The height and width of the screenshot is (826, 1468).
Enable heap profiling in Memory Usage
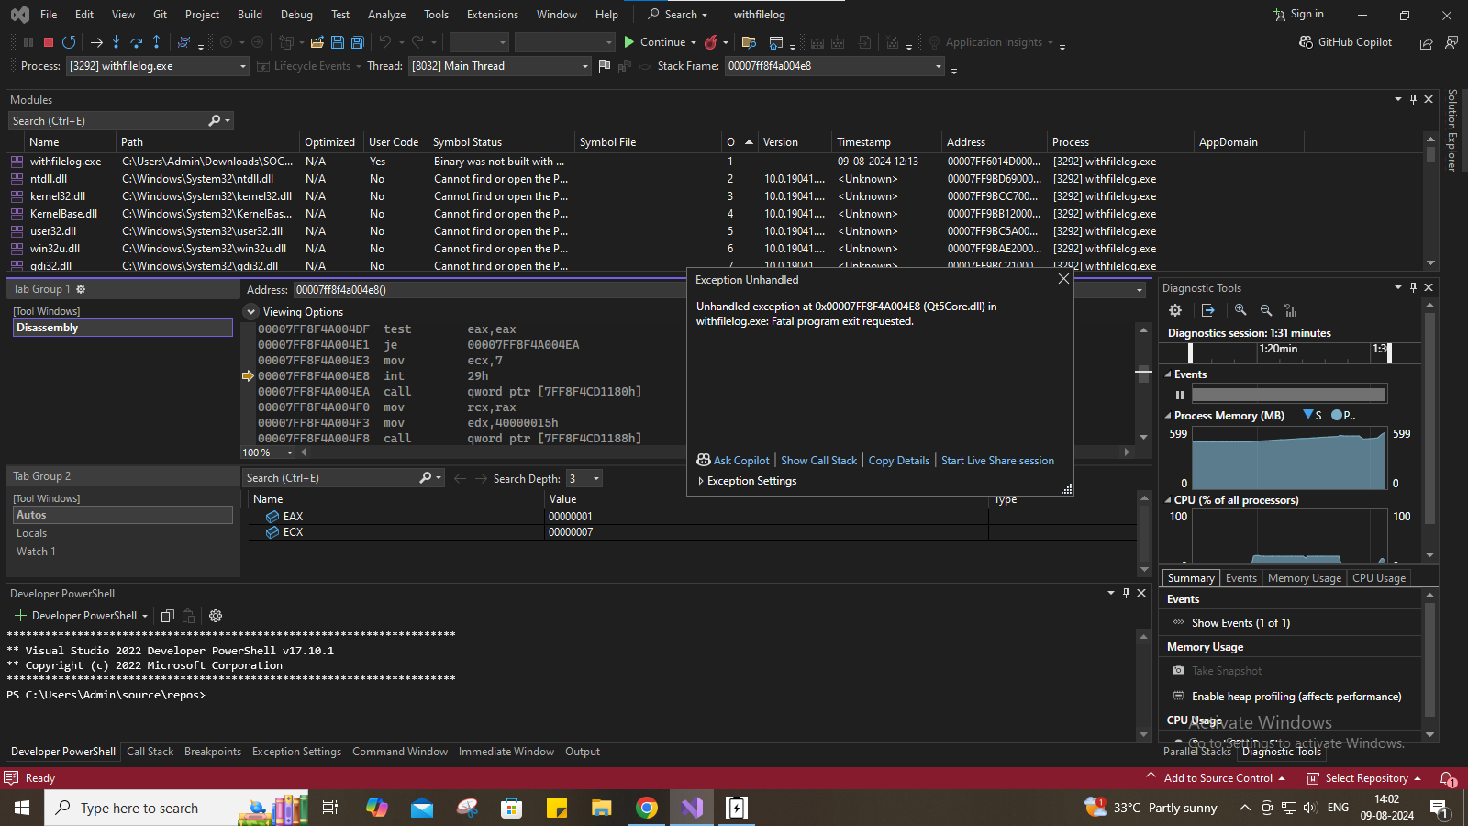click(x=1296, y=697)
